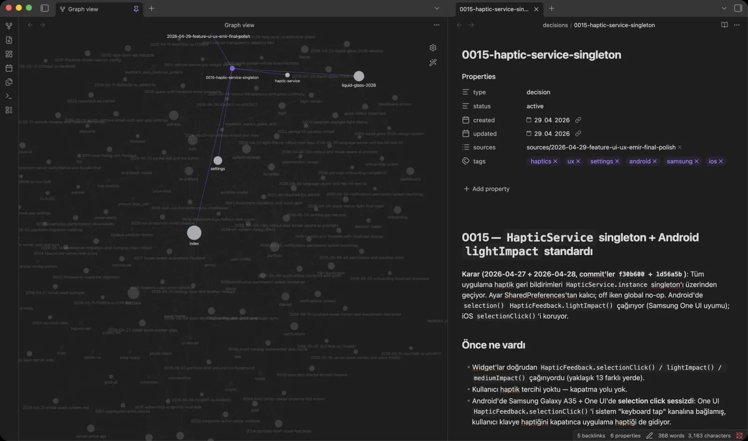
Task: Create new canvas from ribbon icon
Action: (x=9, y=54)
